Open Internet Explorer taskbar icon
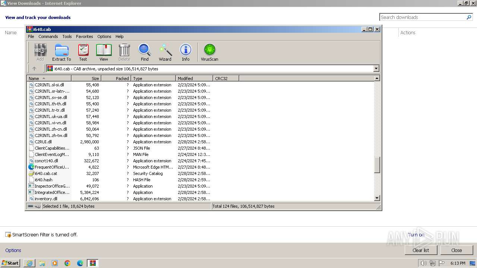 pos(29,263)
